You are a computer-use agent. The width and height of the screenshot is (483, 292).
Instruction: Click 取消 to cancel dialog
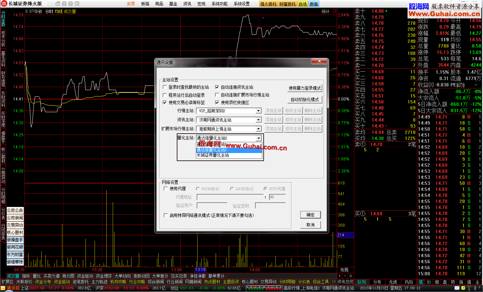[x=311, y=225]
